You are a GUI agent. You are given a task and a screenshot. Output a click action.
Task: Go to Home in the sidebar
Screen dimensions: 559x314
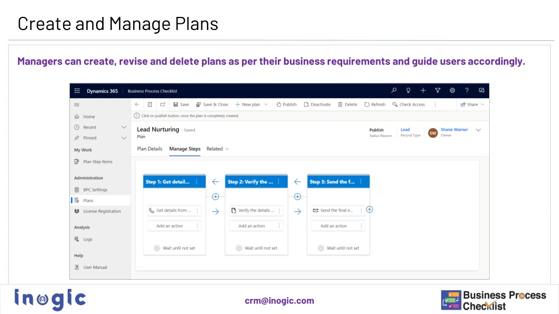click(89, 117)
